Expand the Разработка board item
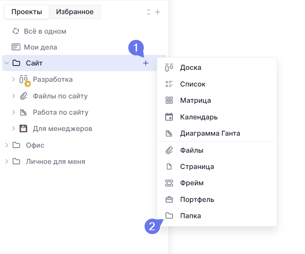This screenshot has width=305, height=254. (x=14, y=80)
